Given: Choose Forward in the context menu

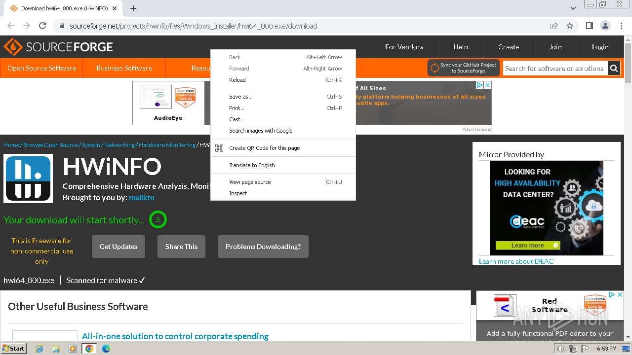Looking at the screenshot, I should point(283,69).
